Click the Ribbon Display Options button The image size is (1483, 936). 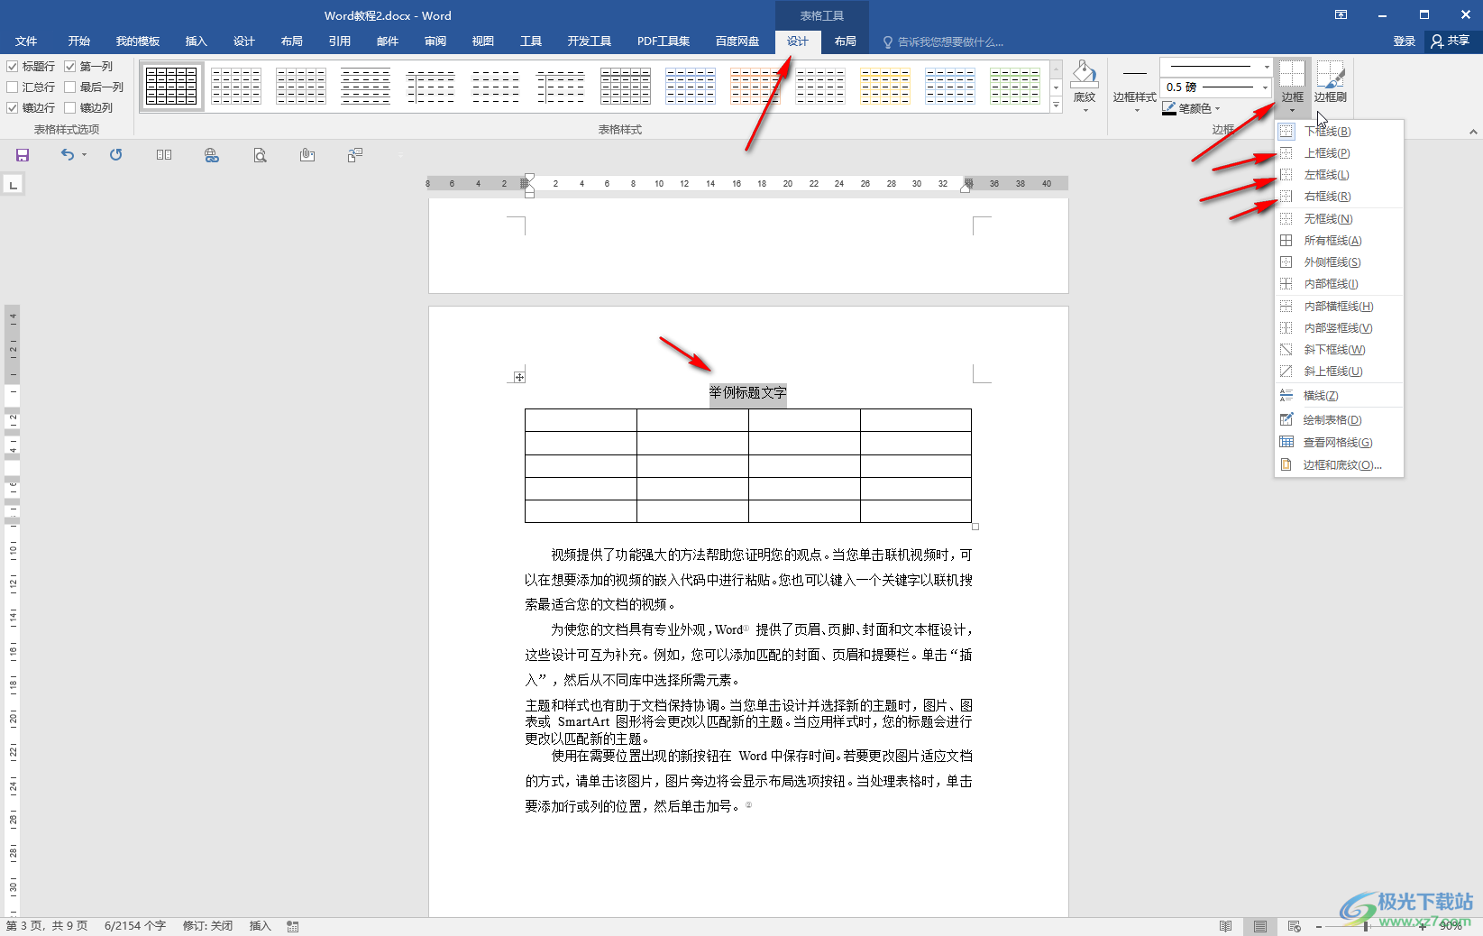point(1341,15)
